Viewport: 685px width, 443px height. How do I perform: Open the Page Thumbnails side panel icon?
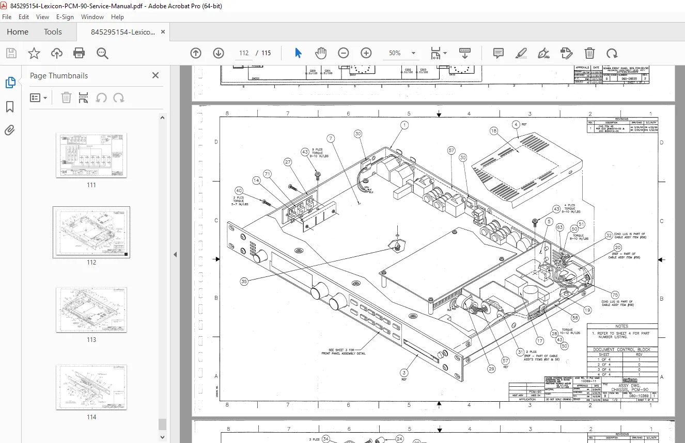click(10, 83)
